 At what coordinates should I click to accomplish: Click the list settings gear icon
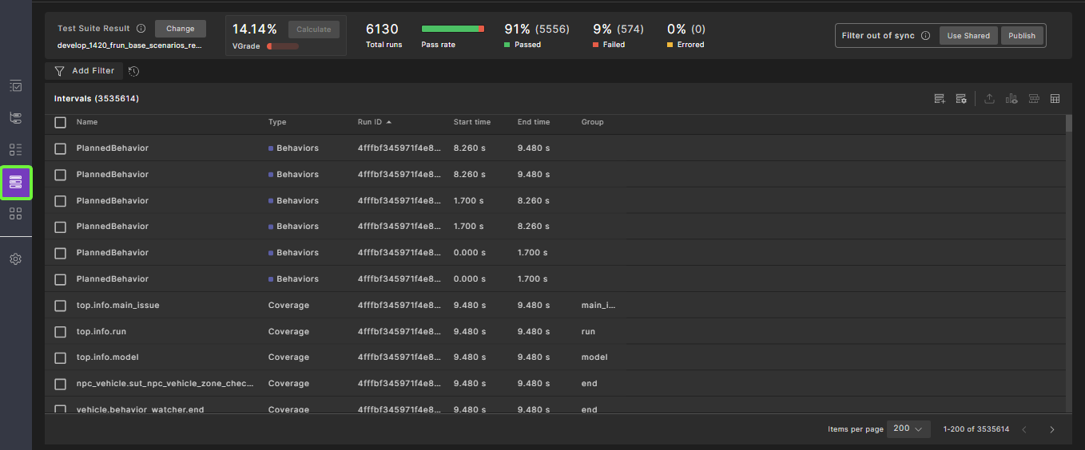tap(961, 99)
